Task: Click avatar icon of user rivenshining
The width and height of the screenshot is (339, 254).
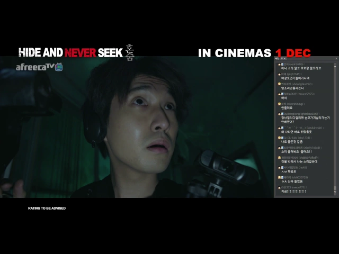Action: (x=279, y=104)
